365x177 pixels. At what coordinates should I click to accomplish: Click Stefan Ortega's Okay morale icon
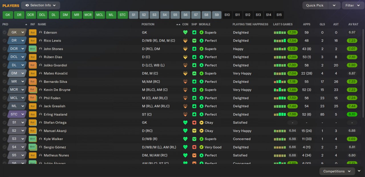(x=202, y=123)
